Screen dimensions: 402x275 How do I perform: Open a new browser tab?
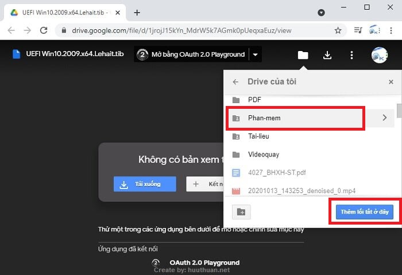click(x=137, y=12)
